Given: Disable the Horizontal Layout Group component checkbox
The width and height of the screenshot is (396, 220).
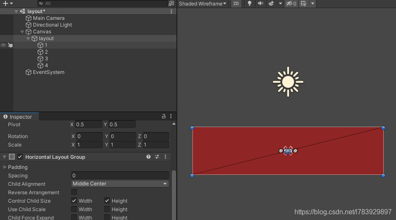Looking at the screenshot, I should (x=20, y=157).
